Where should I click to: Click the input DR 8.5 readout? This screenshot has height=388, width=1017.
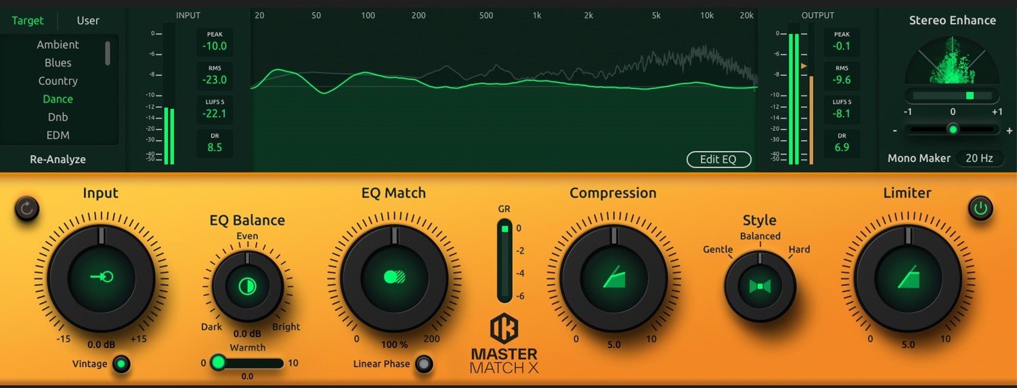pyautogui.click(x=215, y=142)
